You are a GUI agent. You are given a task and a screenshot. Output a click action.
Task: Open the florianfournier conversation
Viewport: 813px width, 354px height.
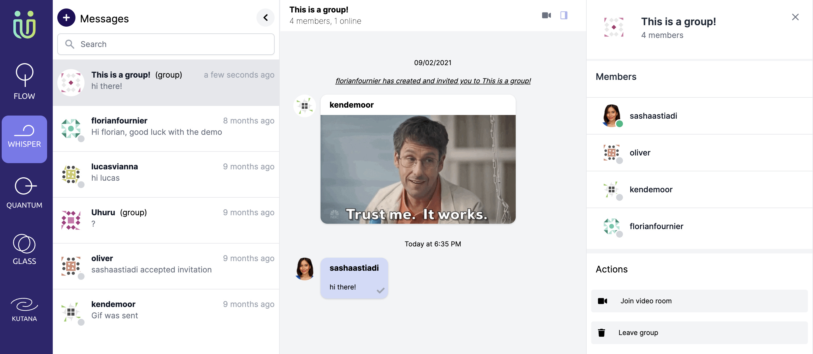166,129
